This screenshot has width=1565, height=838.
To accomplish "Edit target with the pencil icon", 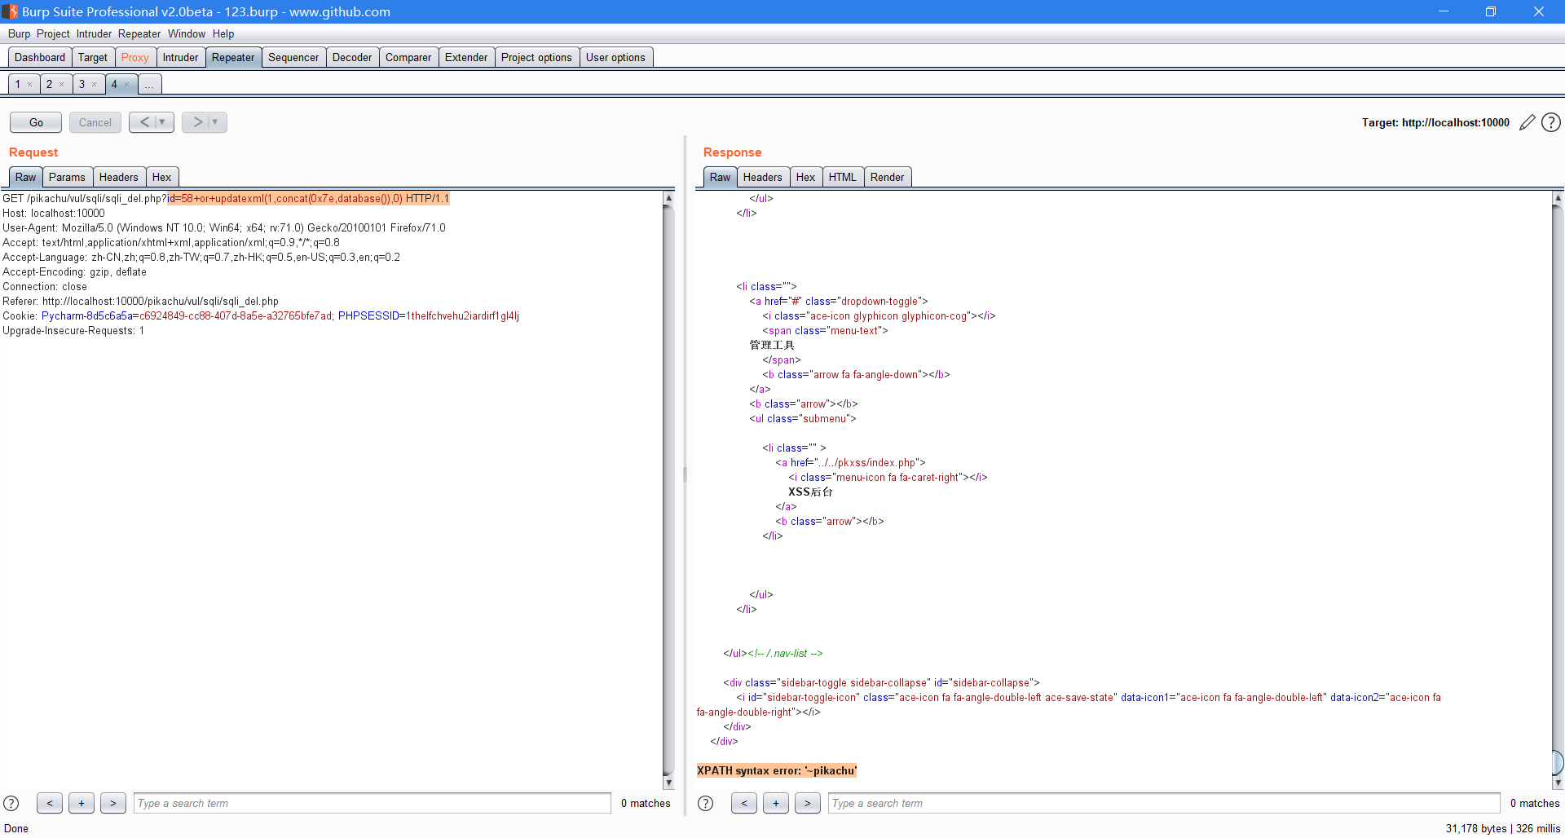I will pos(1527,122).
